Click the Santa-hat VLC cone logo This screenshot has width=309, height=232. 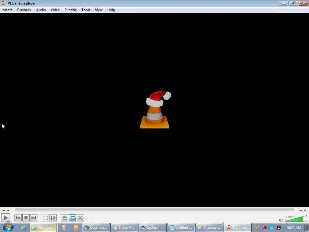pyautogui.click(x=155, y=110)
